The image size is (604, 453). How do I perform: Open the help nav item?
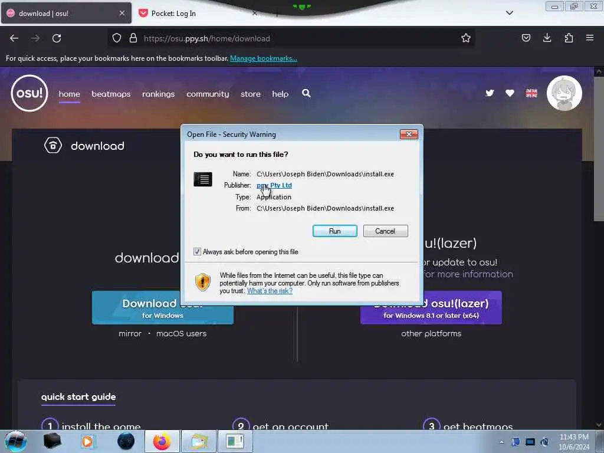tap(280, 94)
